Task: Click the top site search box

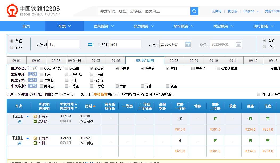Action: click(x=144, y=11)
